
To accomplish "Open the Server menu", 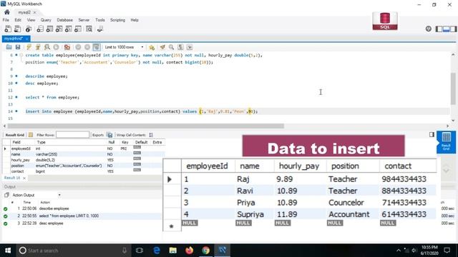I will coord(84,20).
